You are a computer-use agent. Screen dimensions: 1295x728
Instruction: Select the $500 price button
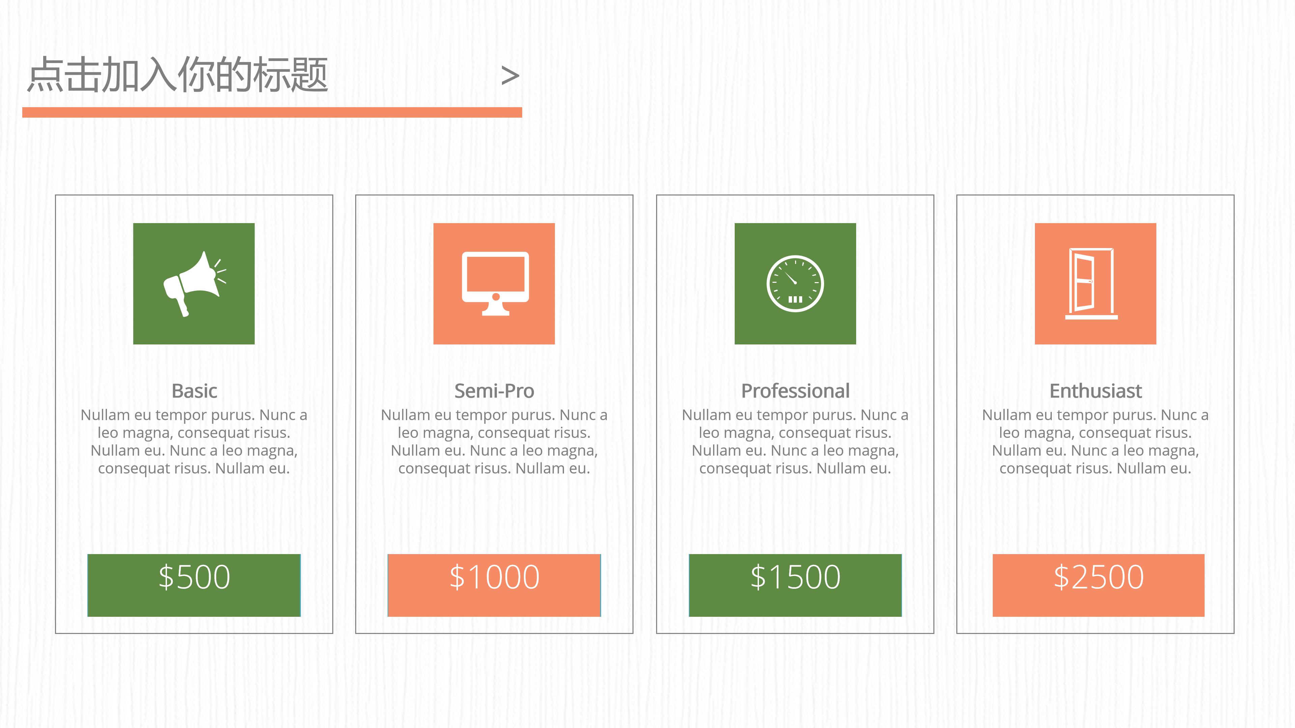click(x=194, y=585)
